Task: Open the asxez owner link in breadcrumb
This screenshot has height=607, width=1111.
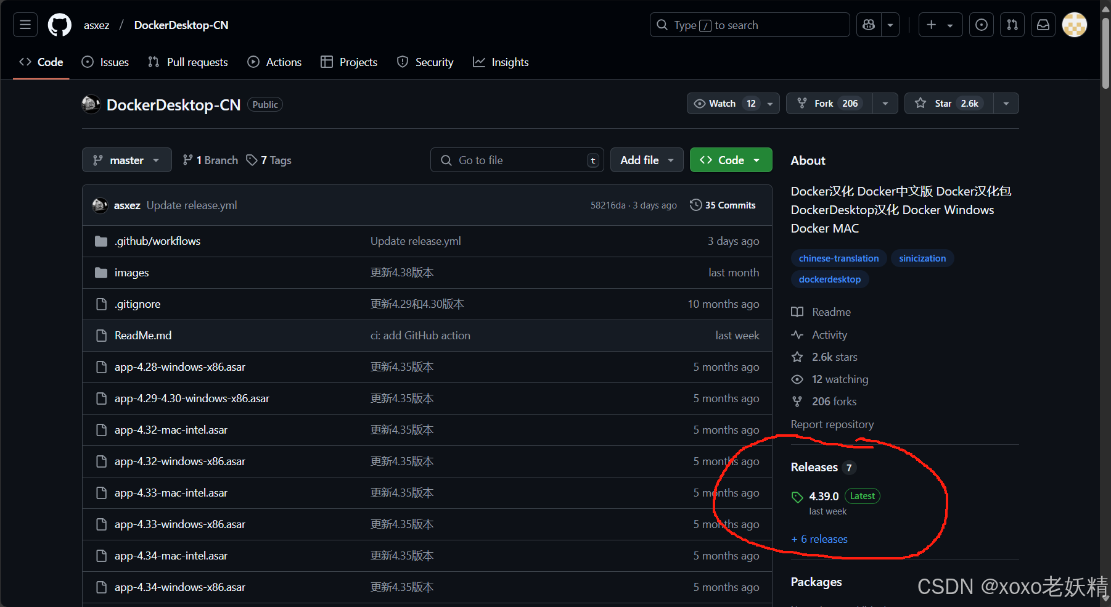Action: [x=97, y=25]
